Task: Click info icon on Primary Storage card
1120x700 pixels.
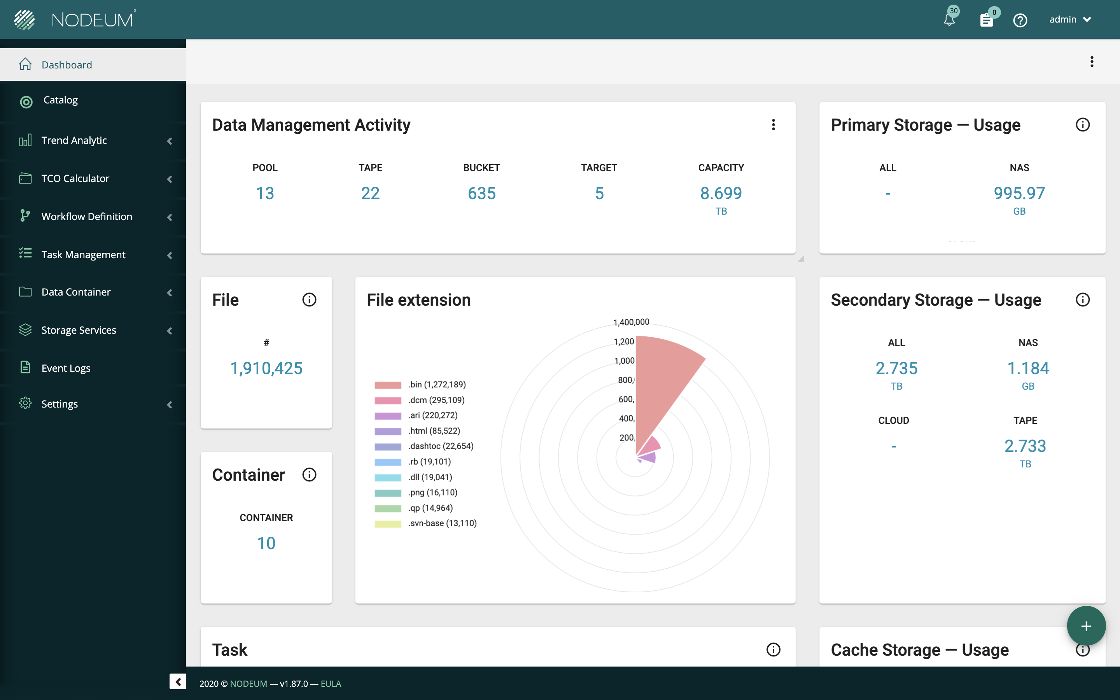Action: (x=1083, y=124)
